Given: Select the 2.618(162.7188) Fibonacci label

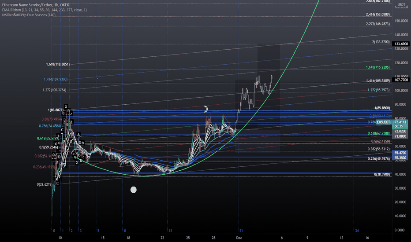Looking at the screenshot, I should [378, 1].
